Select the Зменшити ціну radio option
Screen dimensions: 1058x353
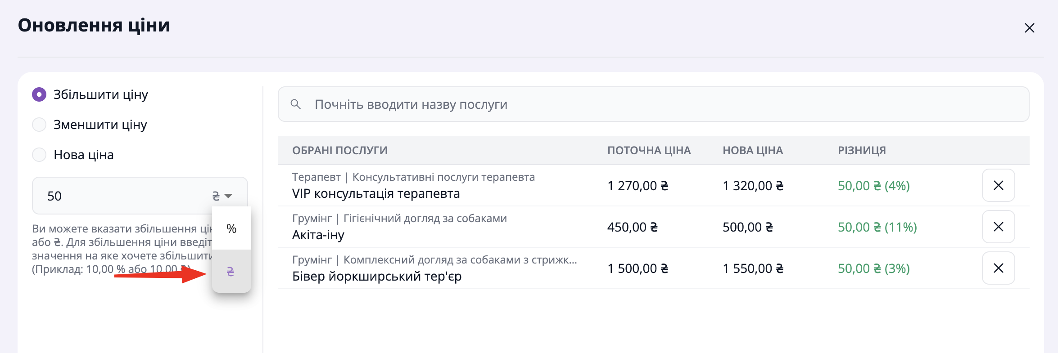coord(40,125)
